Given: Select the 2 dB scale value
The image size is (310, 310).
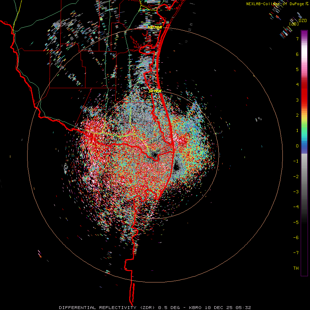Looking at the screenshot, I should (297, 115).
